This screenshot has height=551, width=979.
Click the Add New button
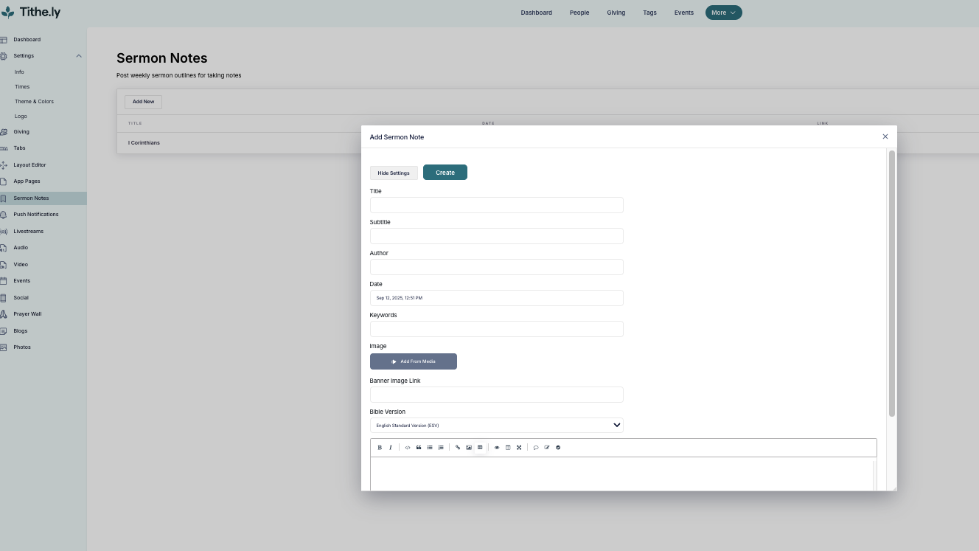click(x=143, y=102)
